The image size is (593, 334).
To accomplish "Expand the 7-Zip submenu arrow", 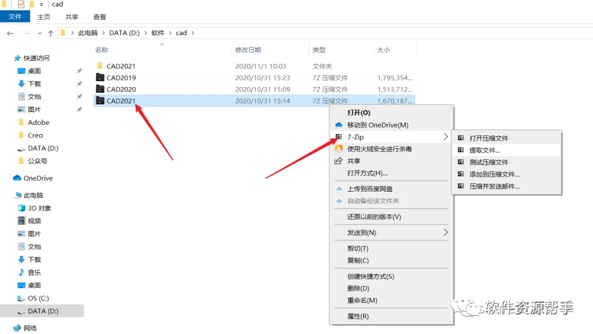I will [x=445, y=137].
